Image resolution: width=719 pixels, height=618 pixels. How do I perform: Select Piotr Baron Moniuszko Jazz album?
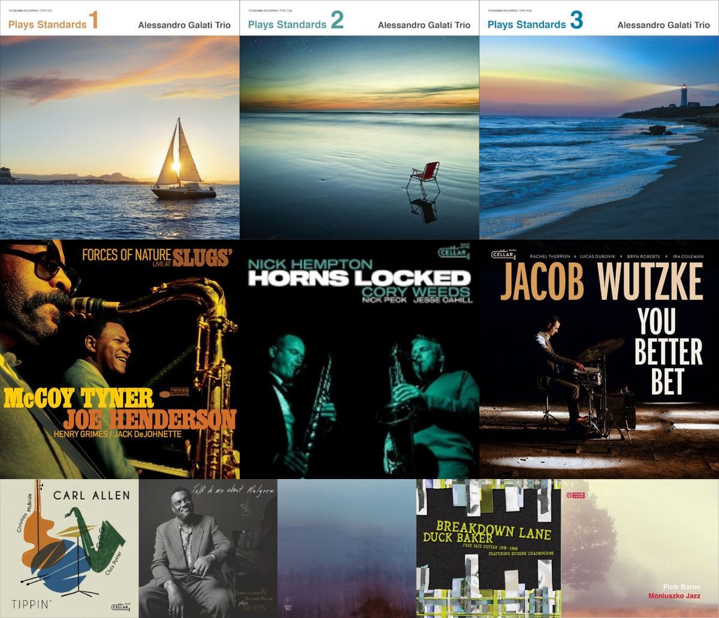(x=640, y=549)
